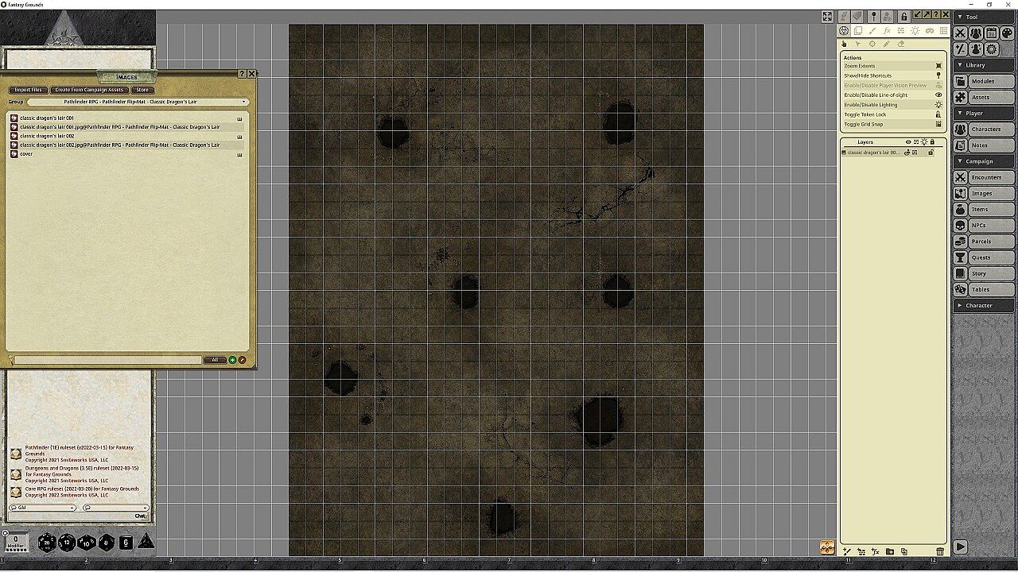
Task: Click the Images window edit pencil button
Action: 242,360
